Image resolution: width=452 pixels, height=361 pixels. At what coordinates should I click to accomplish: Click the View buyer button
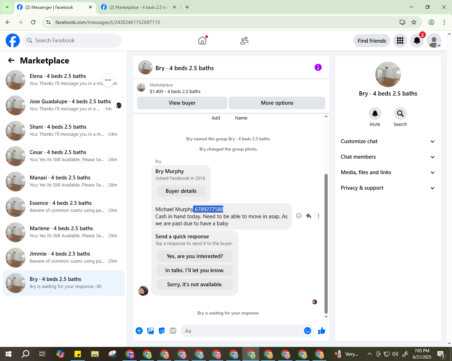click(x=182, y=103)
